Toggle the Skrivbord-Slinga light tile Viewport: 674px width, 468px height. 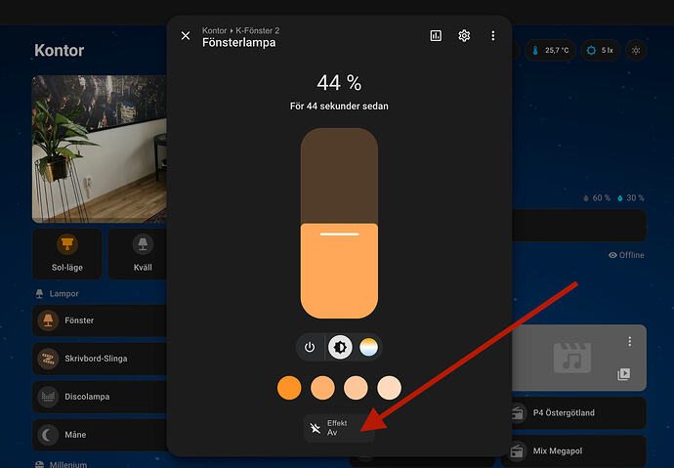click(x=100, y=359)
